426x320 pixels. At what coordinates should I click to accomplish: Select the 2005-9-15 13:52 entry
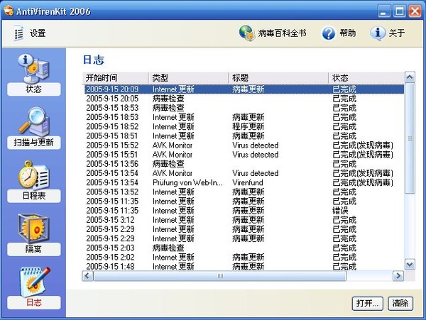[x=244, y=192]
